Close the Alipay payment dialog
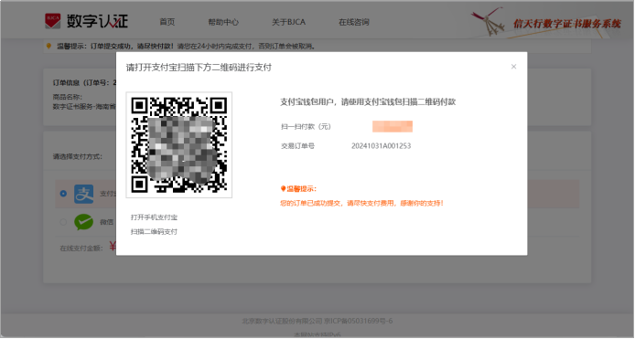Image resolution: width=635 pixels, height=339 pixels. pyautogui.click(x=513, y=67)
